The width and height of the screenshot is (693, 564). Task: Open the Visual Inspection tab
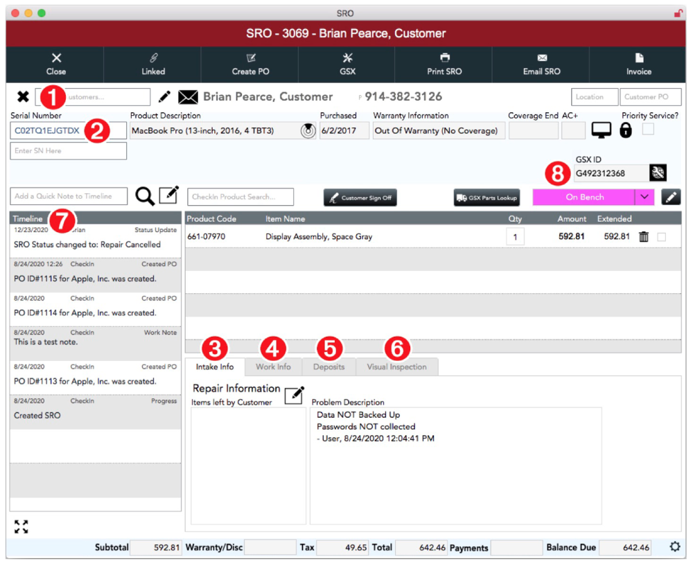396,367
